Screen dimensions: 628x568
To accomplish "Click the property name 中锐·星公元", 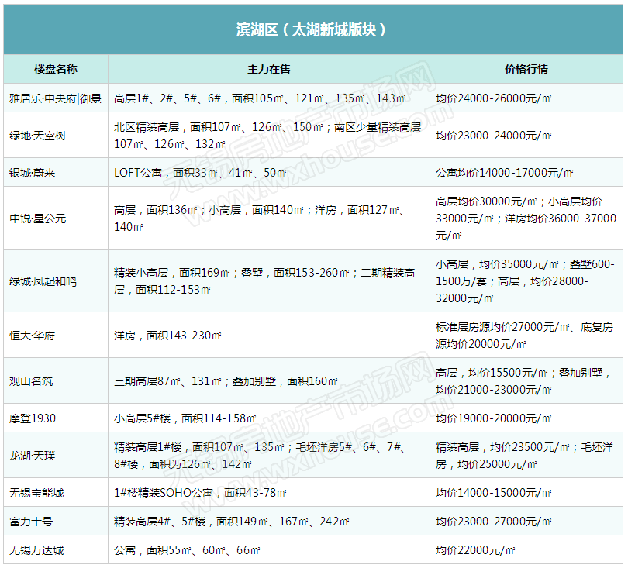I will pyautogui.click(x=38, y=219).
